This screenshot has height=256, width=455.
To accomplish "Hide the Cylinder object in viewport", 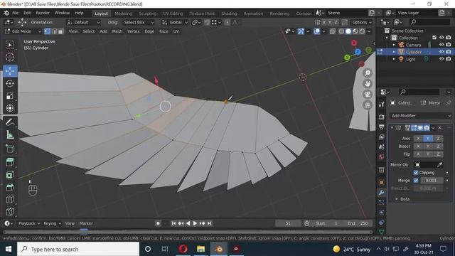I will click(x=441, y=52).
